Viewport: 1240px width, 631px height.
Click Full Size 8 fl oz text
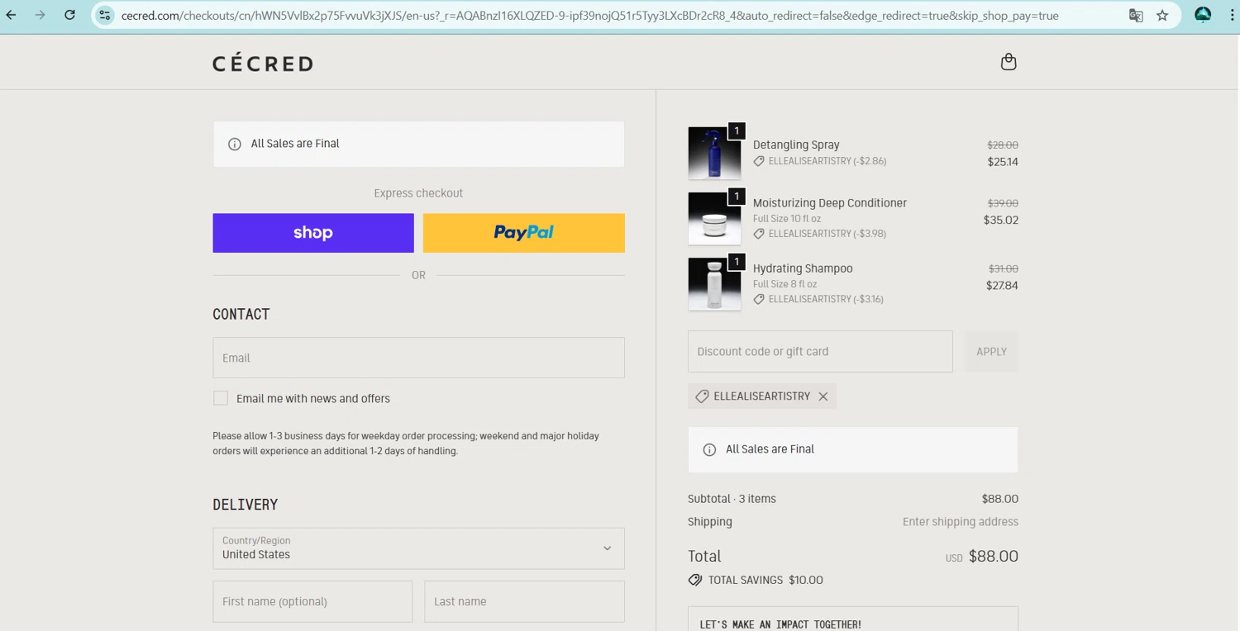click(x=785, y=284)
